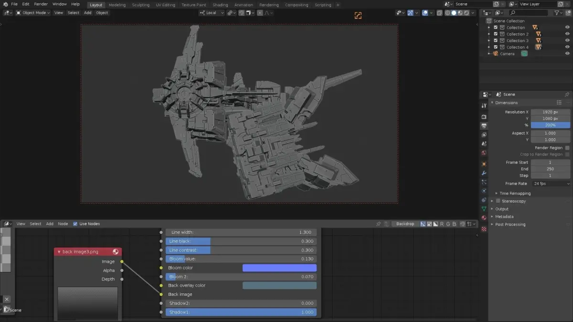Switch to solid viewport shading

(454, 13)
